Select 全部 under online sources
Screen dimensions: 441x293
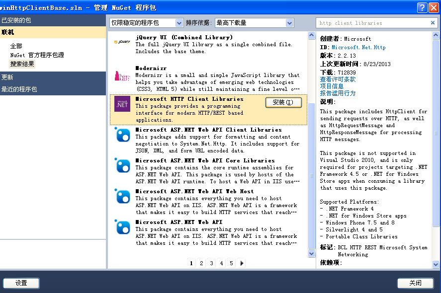pos(16,46)
